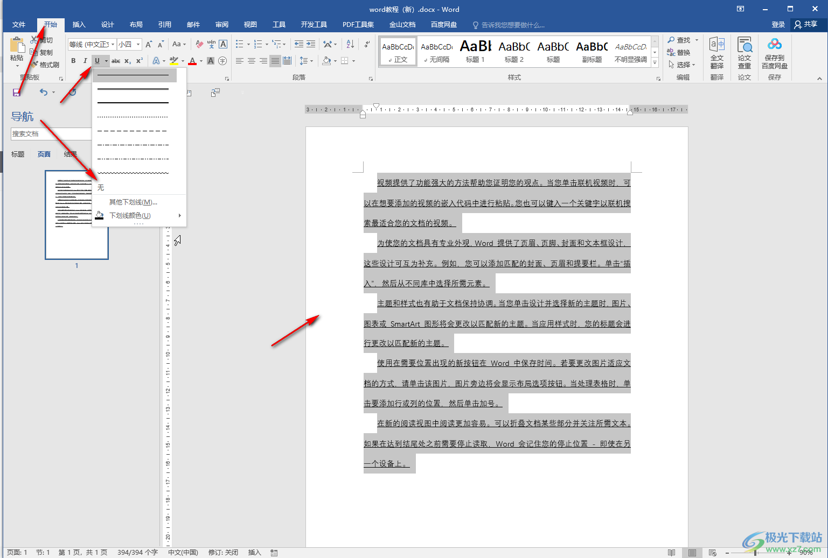Viewport: 828px width, 558px height.
Task: Click the red font color A
Action: 192,61
